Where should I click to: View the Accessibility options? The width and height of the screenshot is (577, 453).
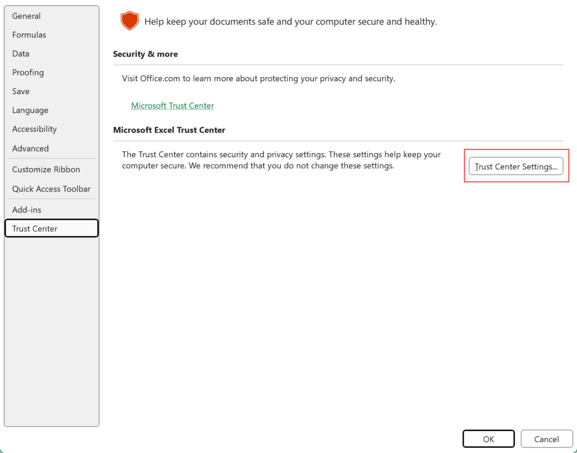pos(34,128)
